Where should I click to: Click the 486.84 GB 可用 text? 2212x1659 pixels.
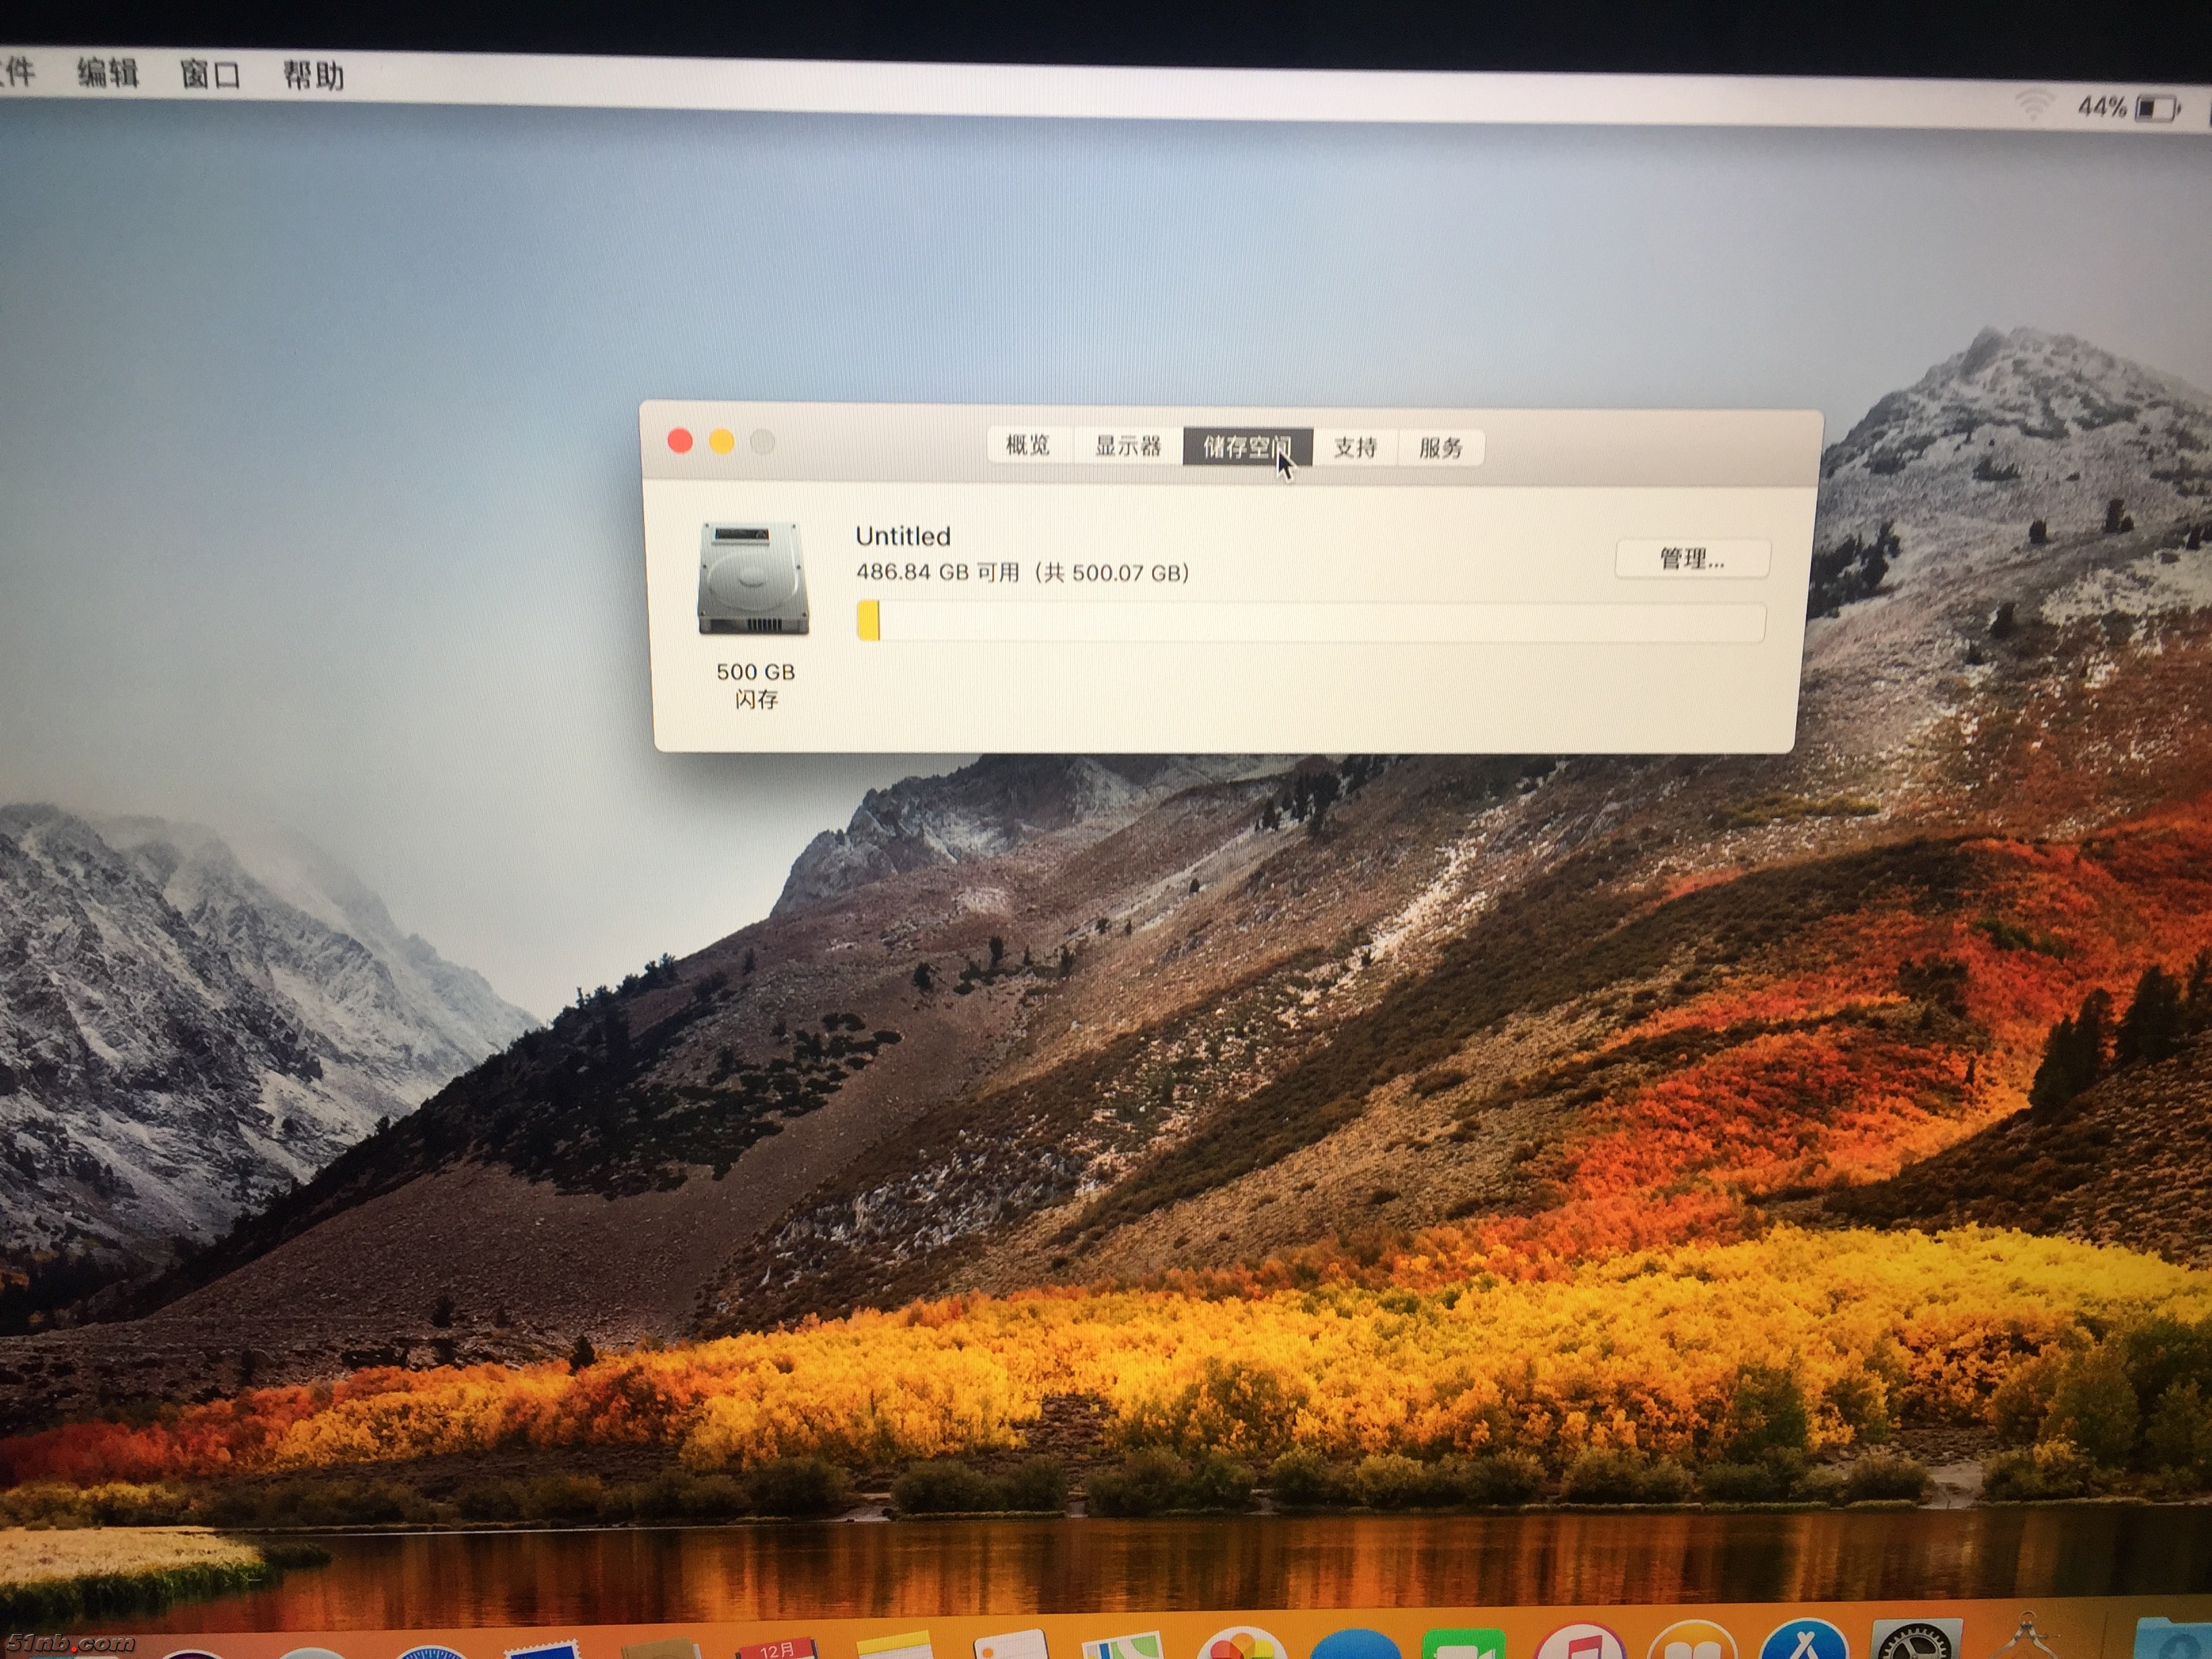(937, 572)
